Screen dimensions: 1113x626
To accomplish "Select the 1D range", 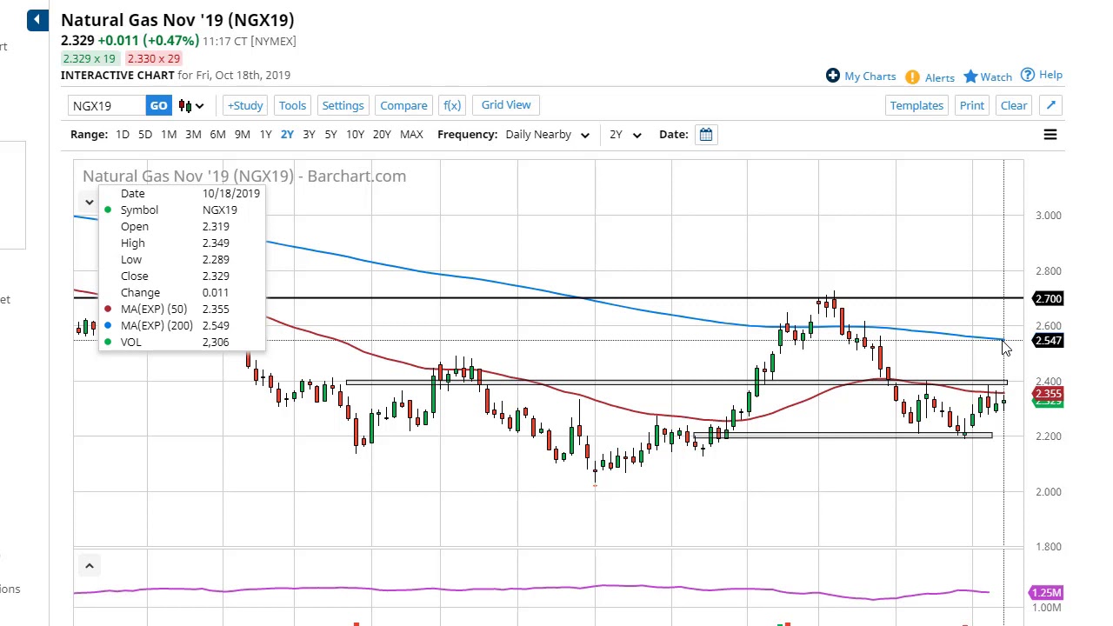I will point(123,135).
